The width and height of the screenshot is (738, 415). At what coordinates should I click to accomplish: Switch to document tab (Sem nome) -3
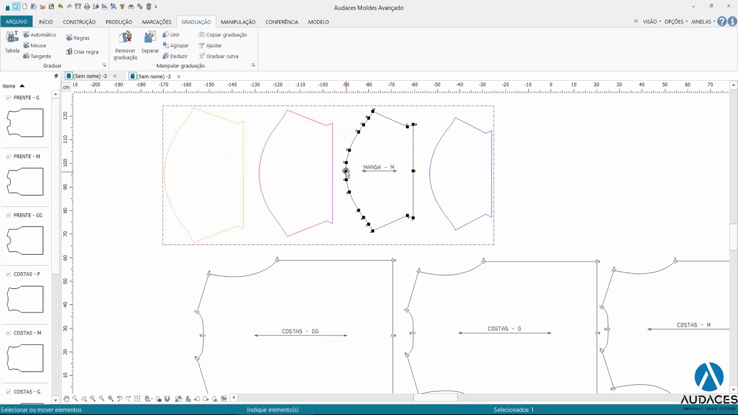[153, 76]
